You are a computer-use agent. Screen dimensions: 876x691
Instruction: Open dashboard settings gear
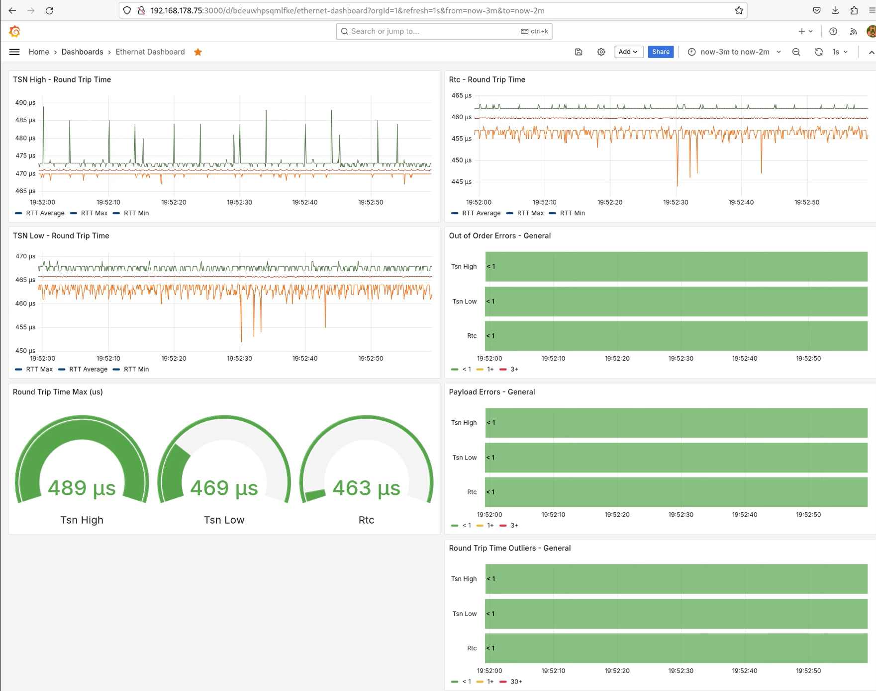(x=601, y=52)
